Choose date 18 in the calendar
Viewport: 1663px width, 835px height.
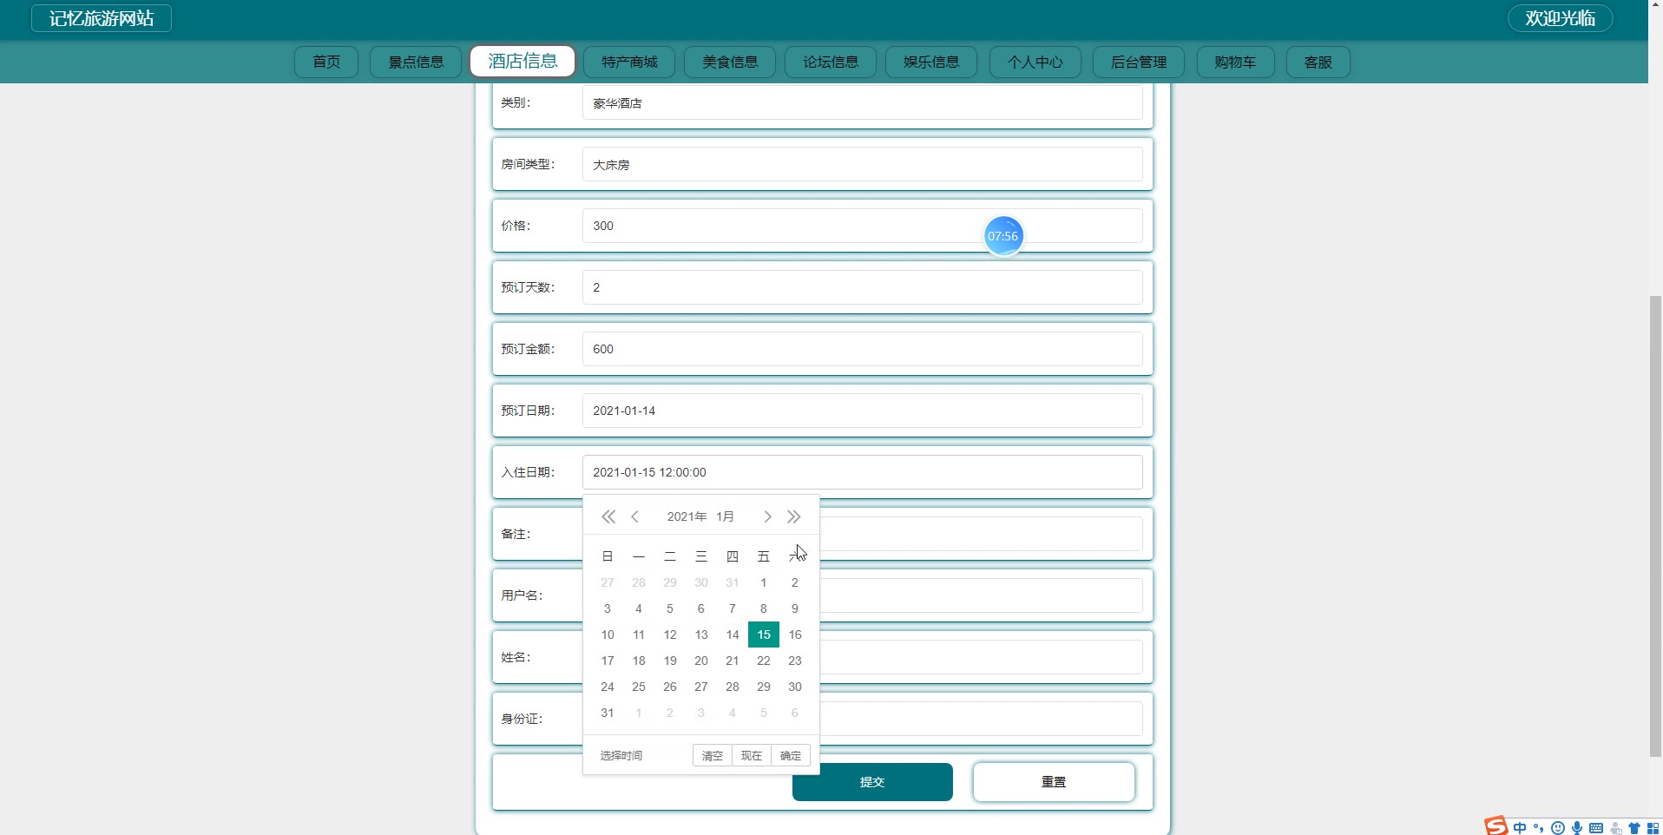[x=639, y=661]
